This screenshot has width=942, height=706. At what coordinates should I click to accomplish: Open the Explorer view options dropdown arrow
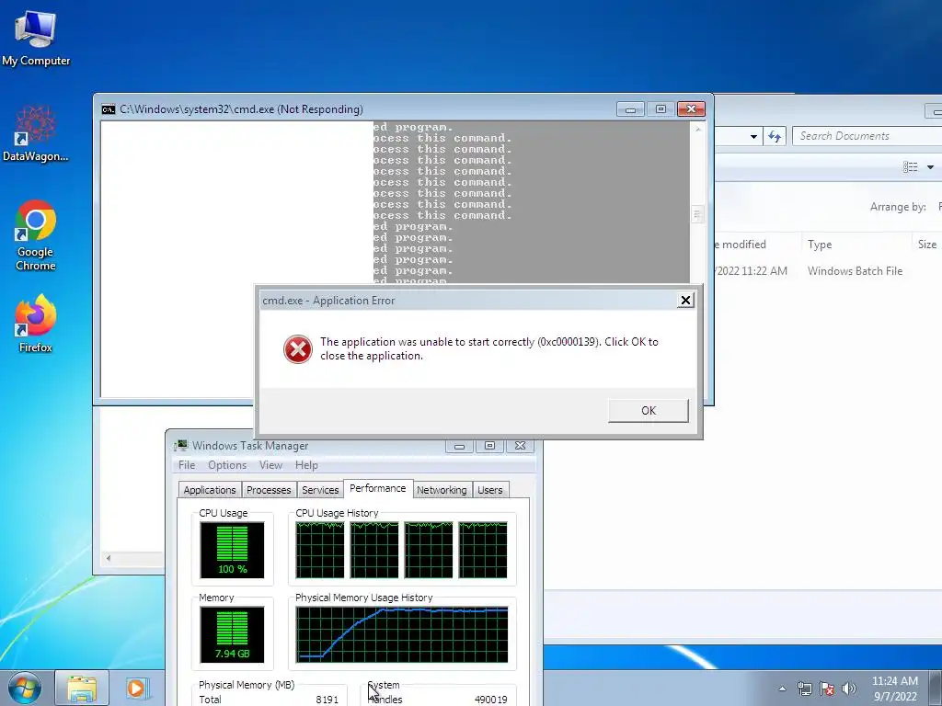tap(930, 167)
